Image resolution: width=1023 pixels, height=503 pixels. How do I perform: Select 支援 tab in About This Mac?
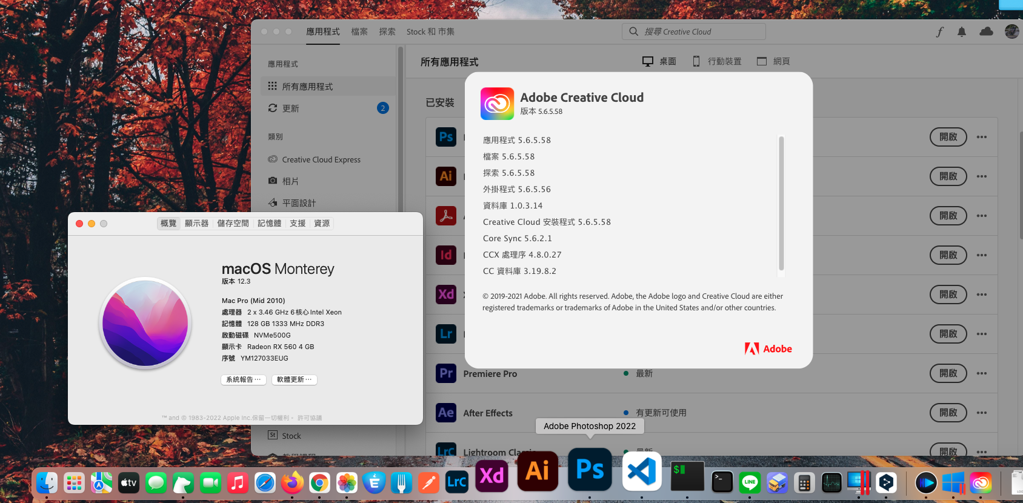coord(298,224)
